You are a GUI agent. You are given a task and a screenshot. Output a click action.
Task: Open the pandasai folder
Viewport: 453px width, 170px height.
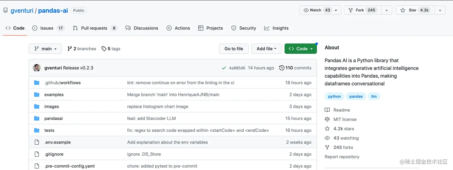pyautogui.click(x=54, y=118)
